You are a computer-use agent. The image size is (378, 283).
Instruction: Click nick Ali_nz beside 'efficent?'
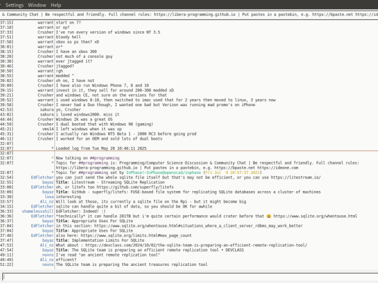[47, 259]
